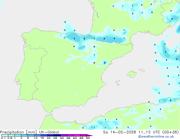Click the Mallorca island on the map

pos(131,74)
